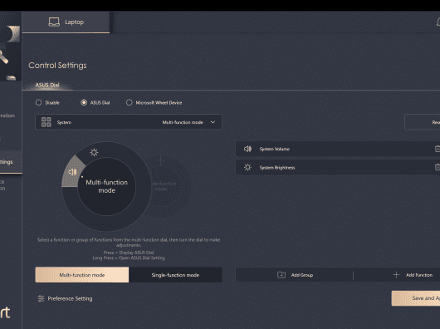Expand the System Multi-function mode dropdown
Image resolution: width=440 pixels, height=329 pixels.
point(129,122)
